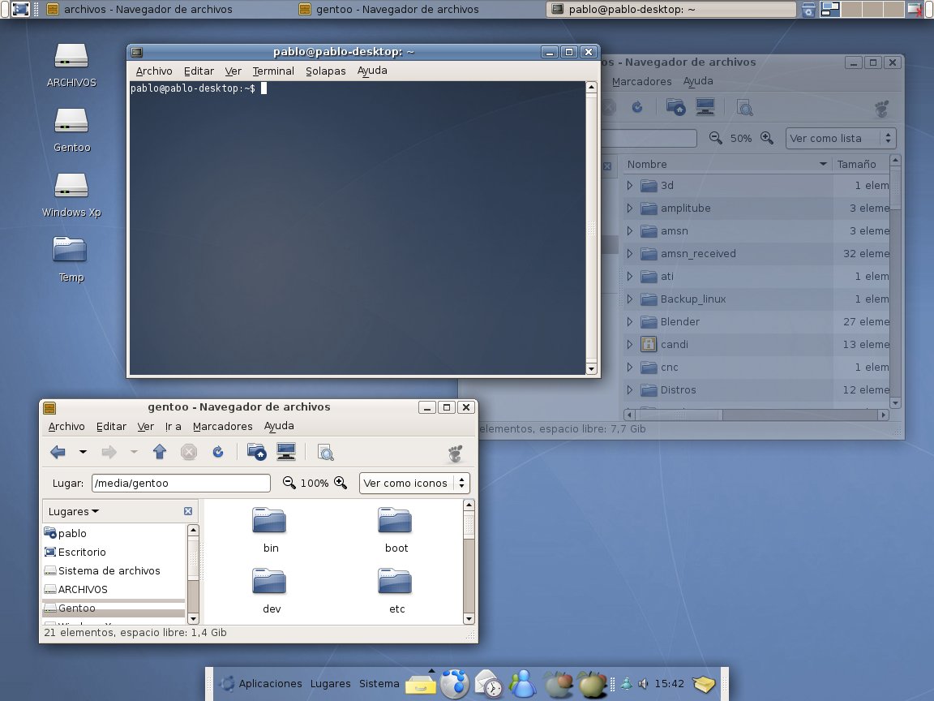Launch messenger buddy icon in bottom panel
The width and height of the screenshot is (934, 701).
[x=523, y=684]
